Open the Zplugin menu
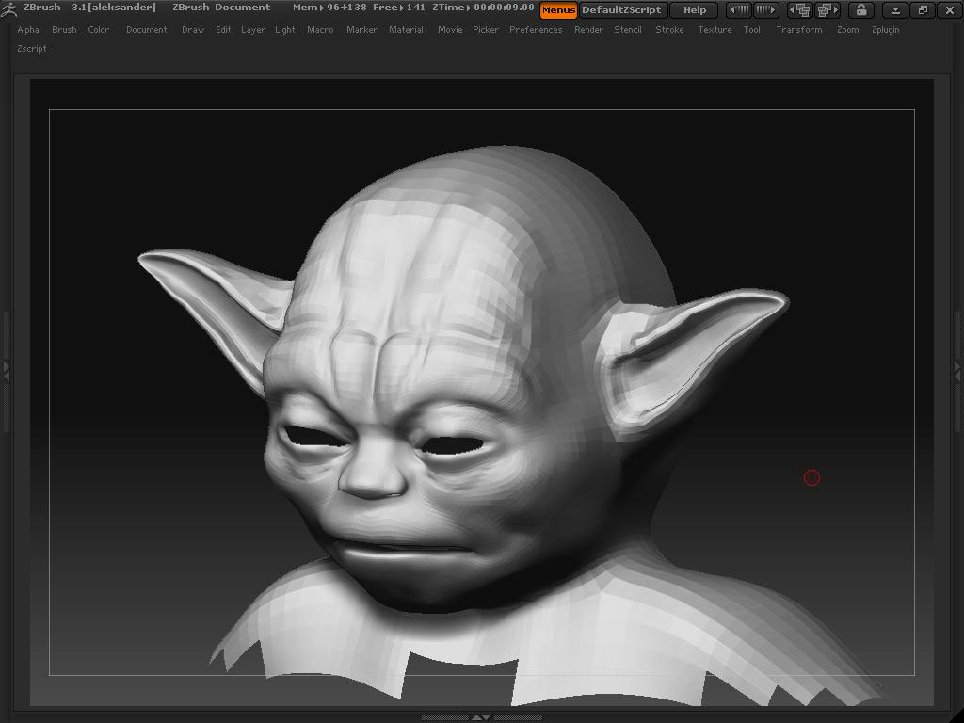Screen dimensions: 964x723 [885, 29]
